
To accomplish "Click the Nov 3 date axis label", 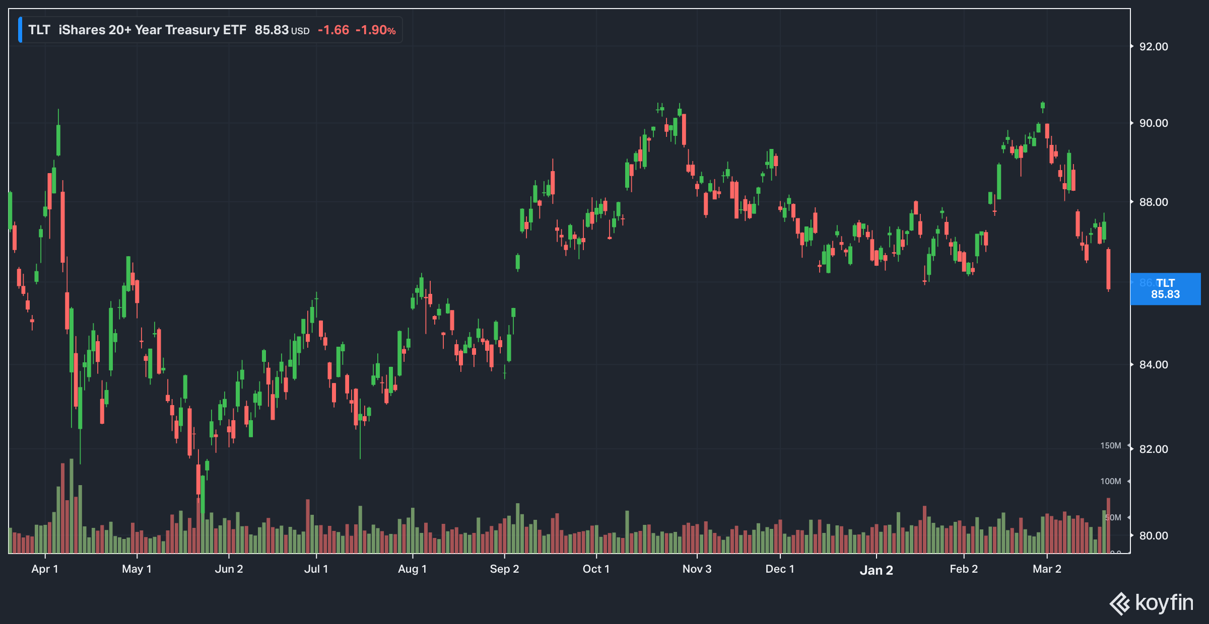I will (697, 569).
